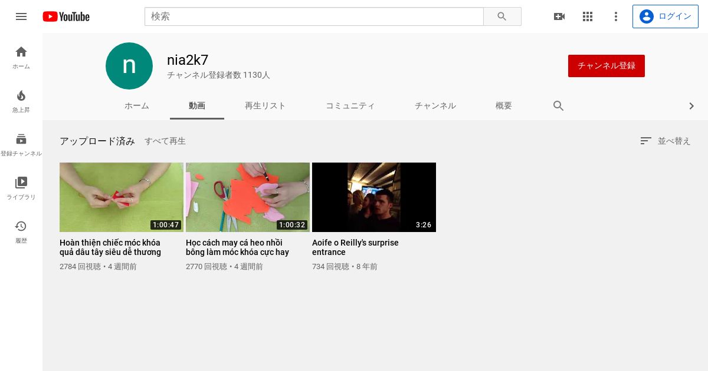Switch to the コミュニティ tab

[350, 106]
